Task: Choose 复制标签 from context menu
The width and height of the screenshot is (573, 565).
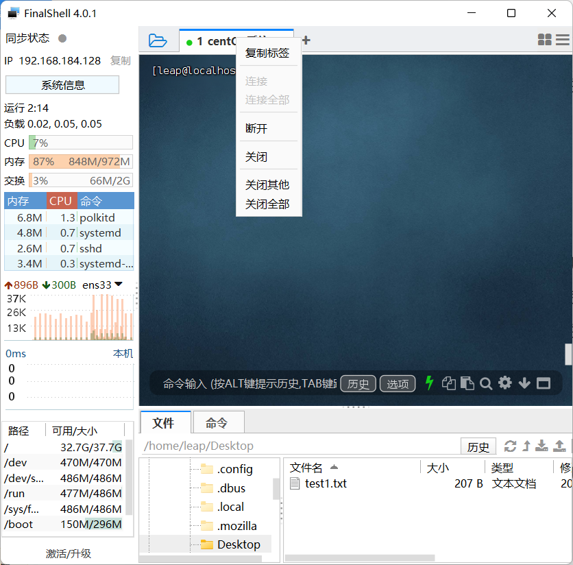Action: [x=267, y=53]
